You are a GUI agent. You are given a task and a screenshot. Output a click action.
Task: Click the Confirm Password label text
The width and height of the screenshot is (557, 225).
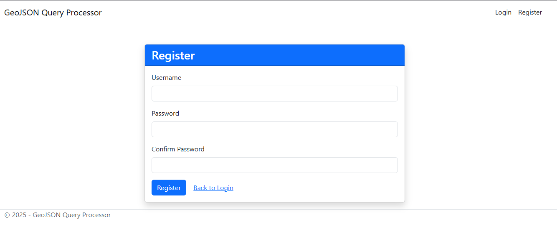[x=178, y=149]
